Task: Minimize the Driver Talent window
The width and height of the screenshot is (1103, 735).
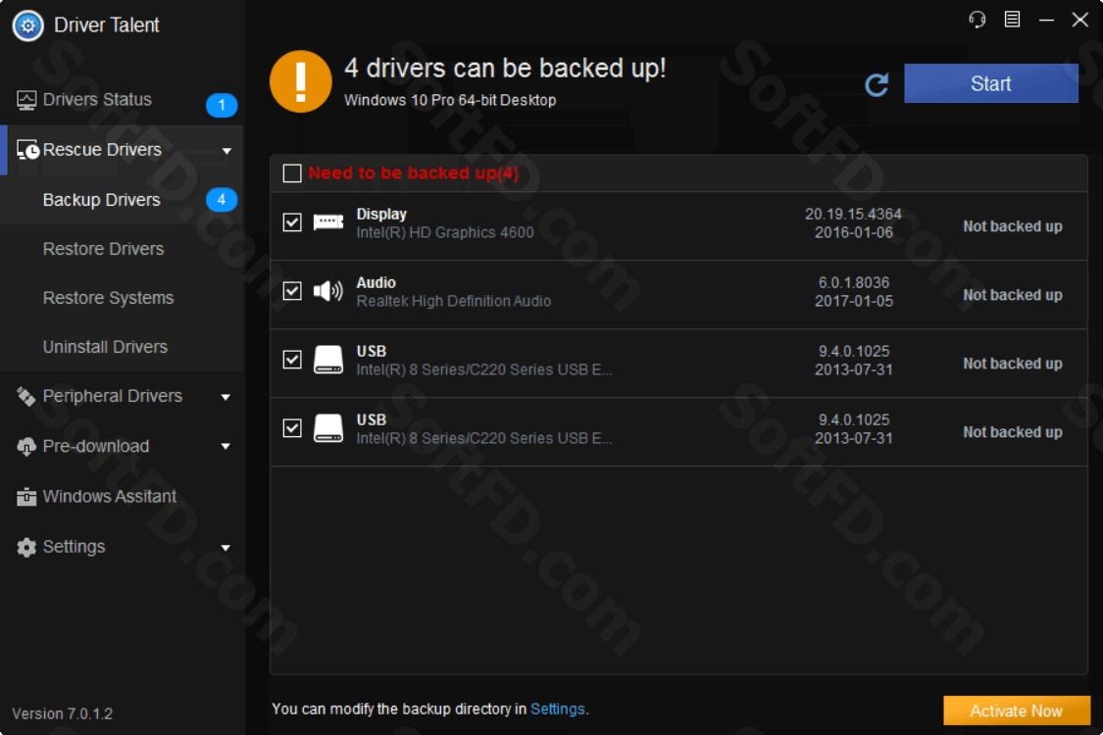Action: click(1047, 20)
